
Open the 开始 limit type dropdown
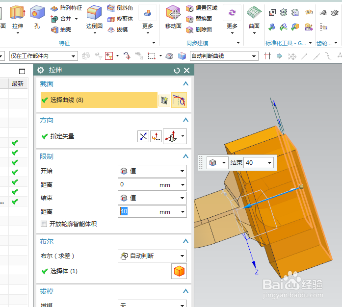click(152, 171)
